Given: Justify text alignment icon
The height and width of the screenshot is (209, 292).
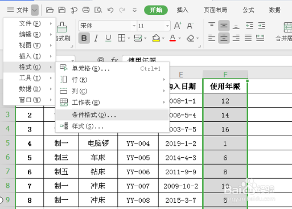Looking at the screenshot, I should (x=248, y=38).
